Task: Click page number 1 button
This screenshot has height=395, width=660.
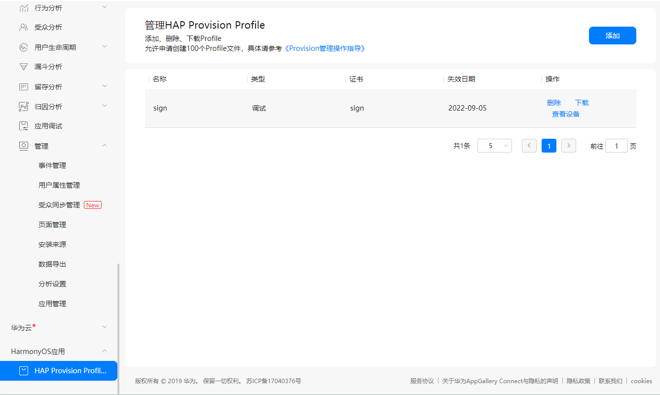Action: coord(549,146)
